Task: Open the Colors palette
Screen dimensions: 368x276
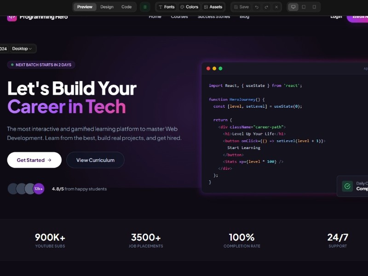Action: 189,7
